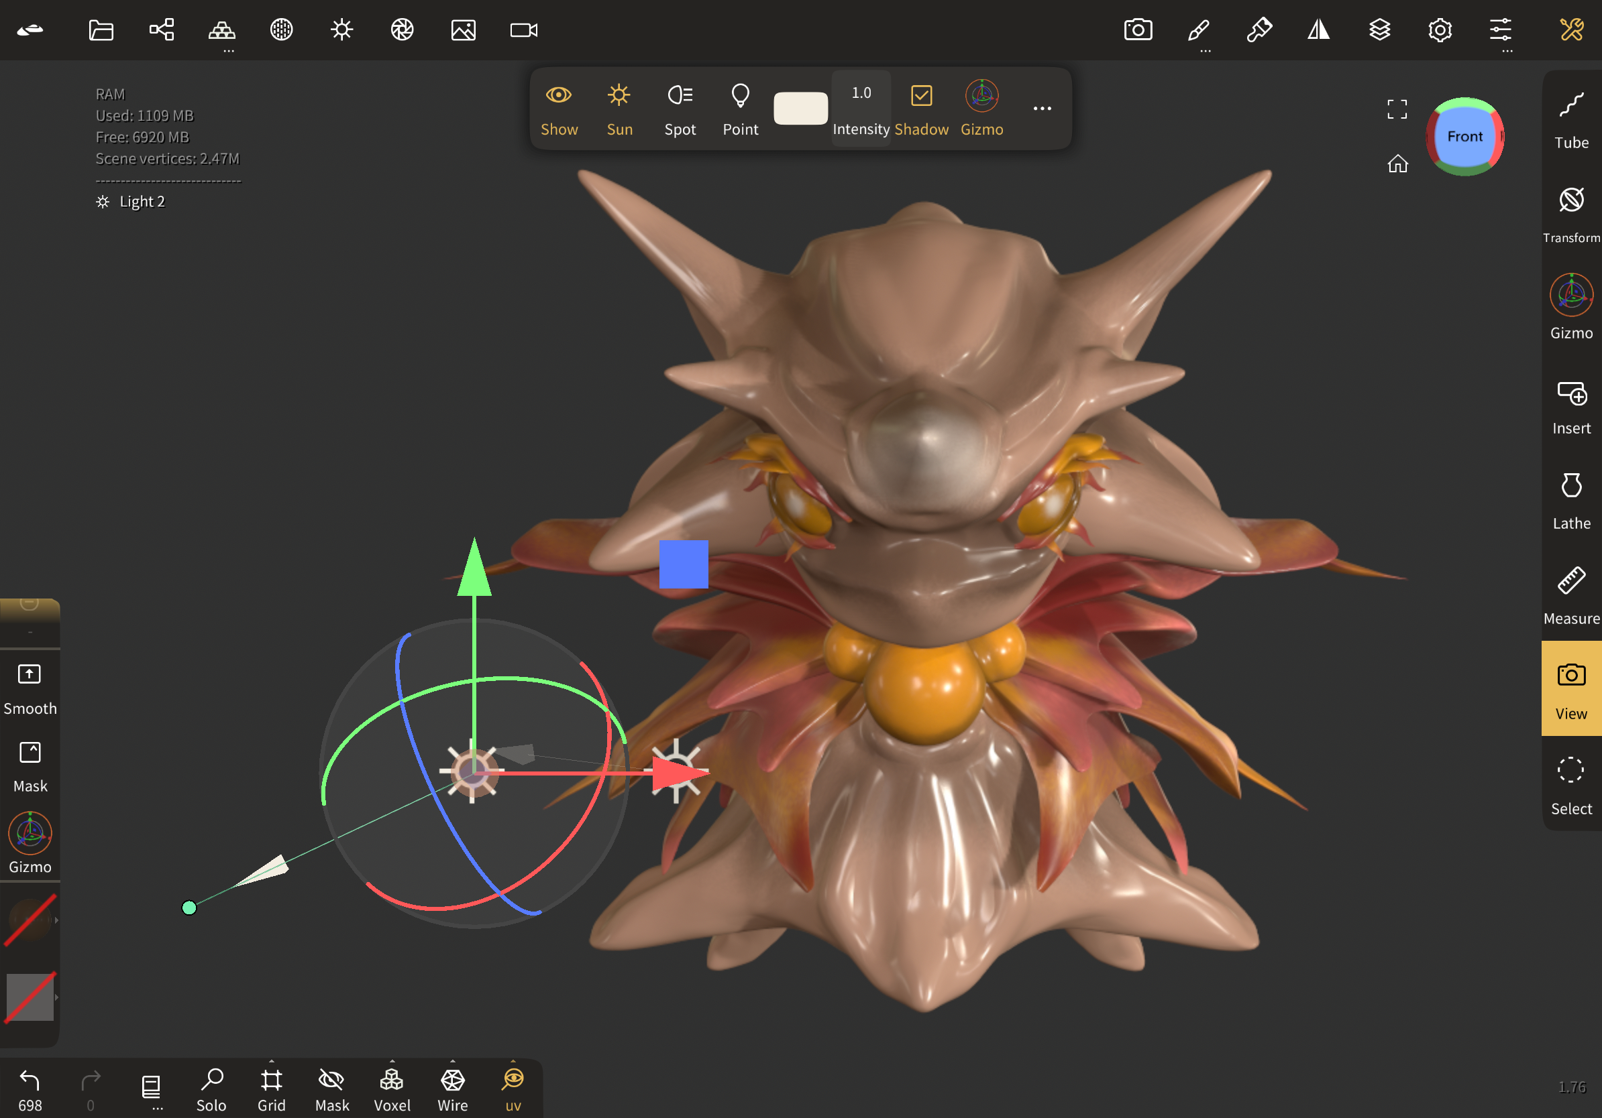Image resolution: width=1602 pixels, height=1118 pixels.
Task: Open the Topology menu icon
Action: pos(222,30)
